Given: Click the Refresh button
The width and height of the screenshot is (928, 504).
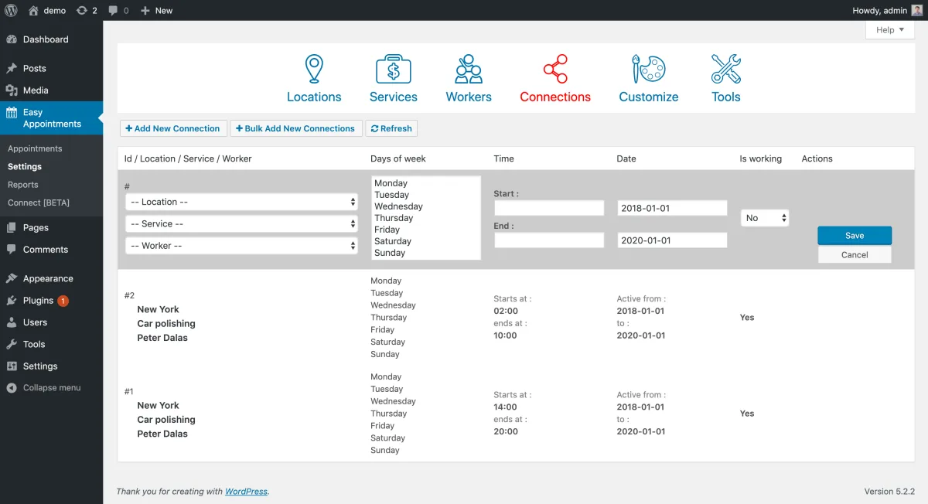Looking at the screenshot, I should point(391,128).
